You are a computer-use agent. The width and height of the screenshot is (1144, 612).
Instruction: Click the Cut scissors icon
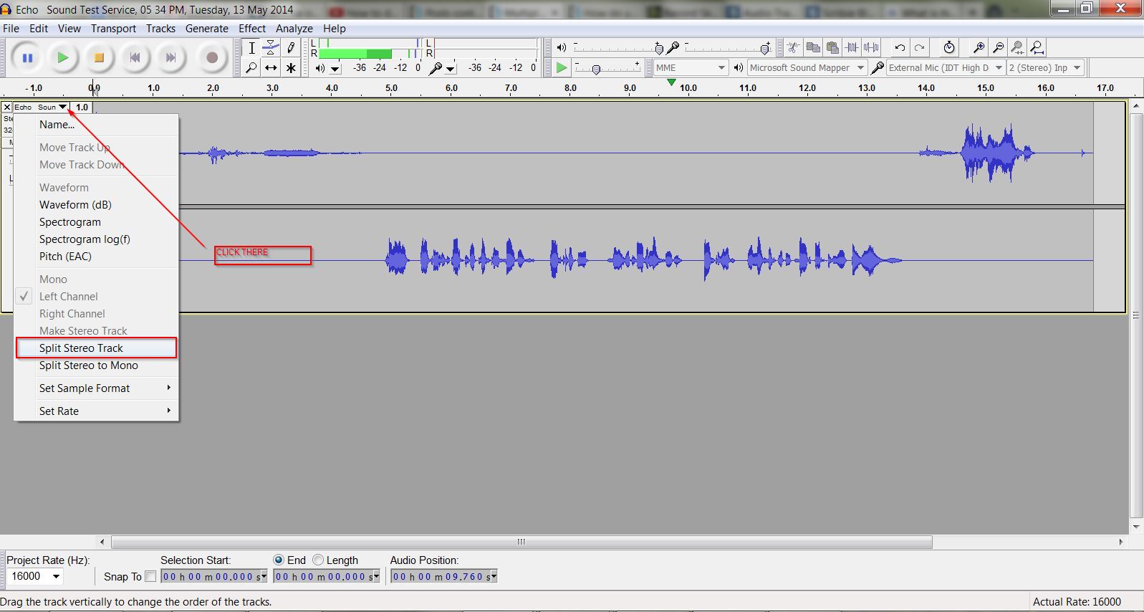coord(793,48)
